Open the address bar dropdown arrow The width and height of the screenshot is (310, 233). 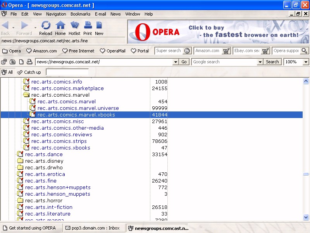pyautogui.click(x=175, y=62)
